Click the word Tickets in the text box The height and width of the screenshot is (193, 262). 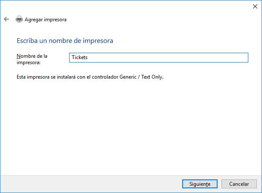80,57
